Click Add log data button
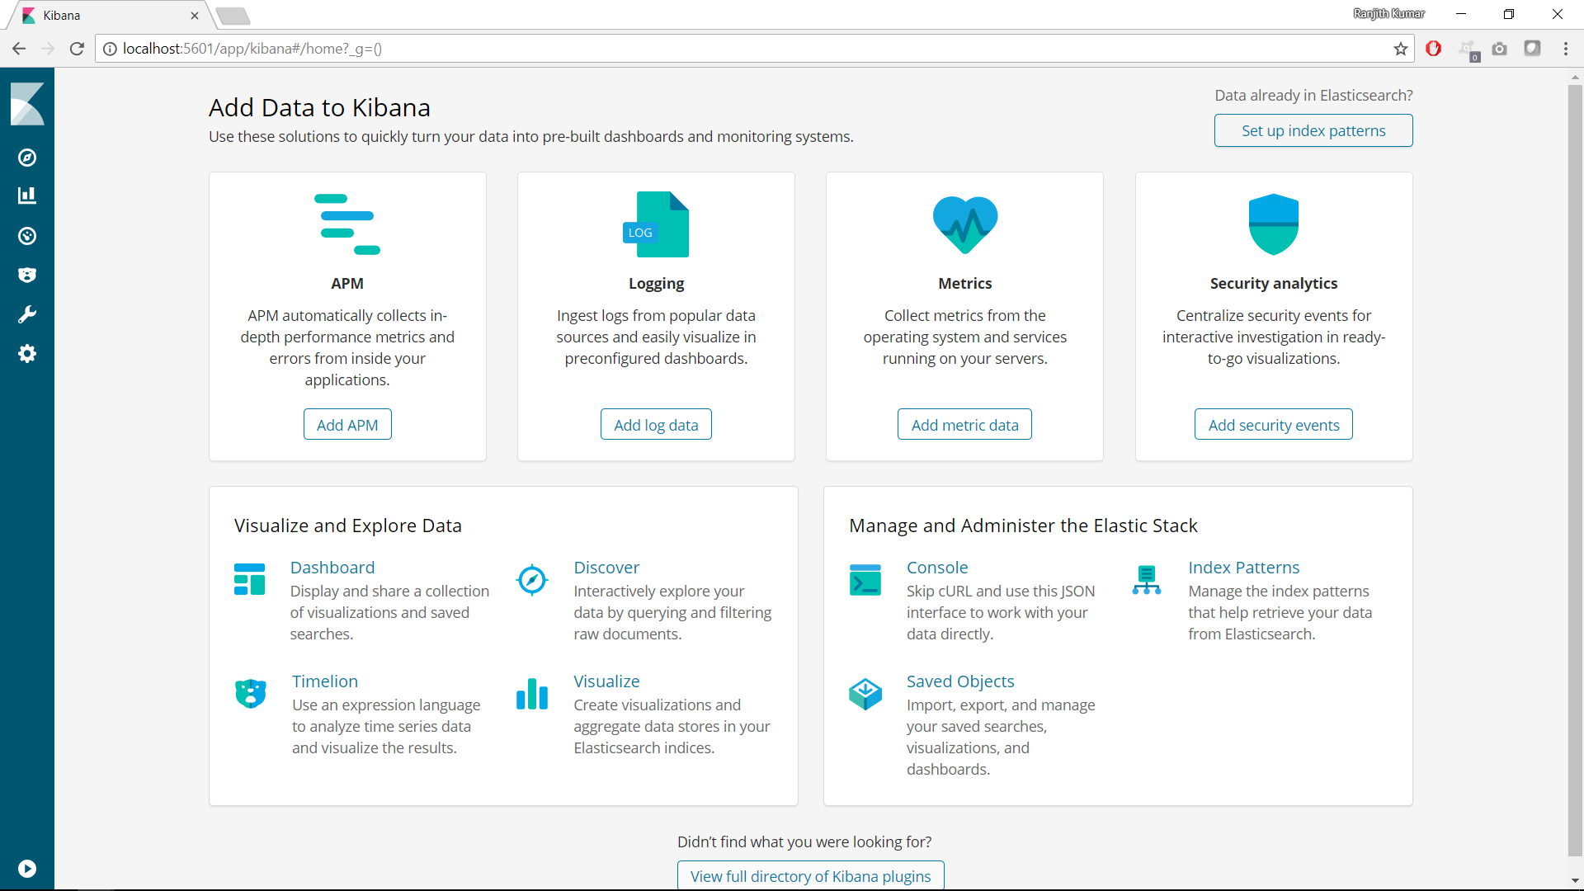Image resolution: width=1584 pixels, height=891 pixels. click(656, 425)
